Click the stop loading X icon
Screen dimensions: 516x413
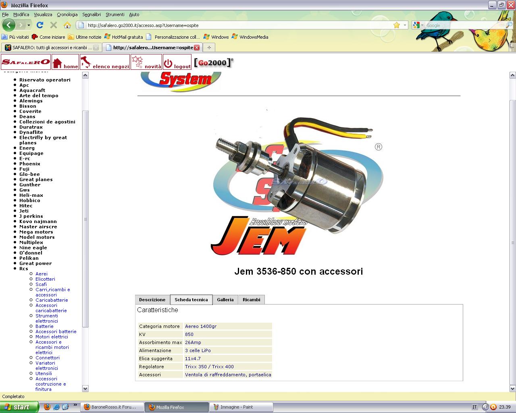(x=54, y=25)
